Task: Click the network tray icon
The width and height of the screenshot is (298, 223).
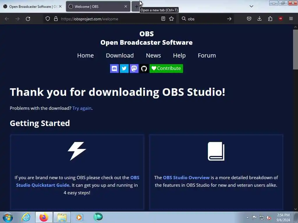Action: tap(262, 218)
